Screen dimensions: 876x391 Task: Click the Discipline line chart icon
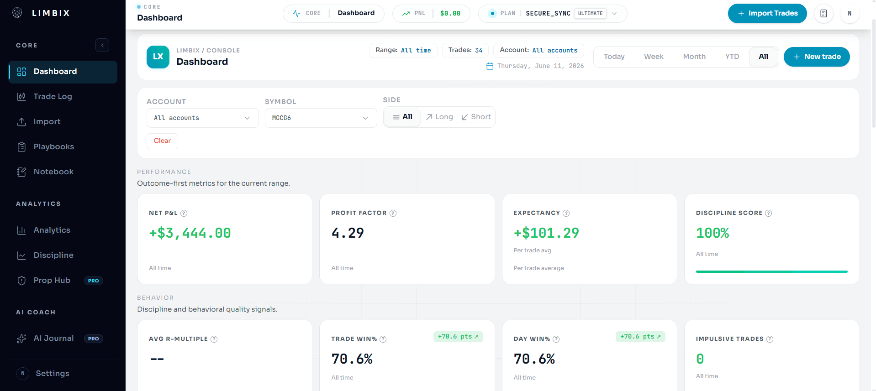[x=21, y=255]
